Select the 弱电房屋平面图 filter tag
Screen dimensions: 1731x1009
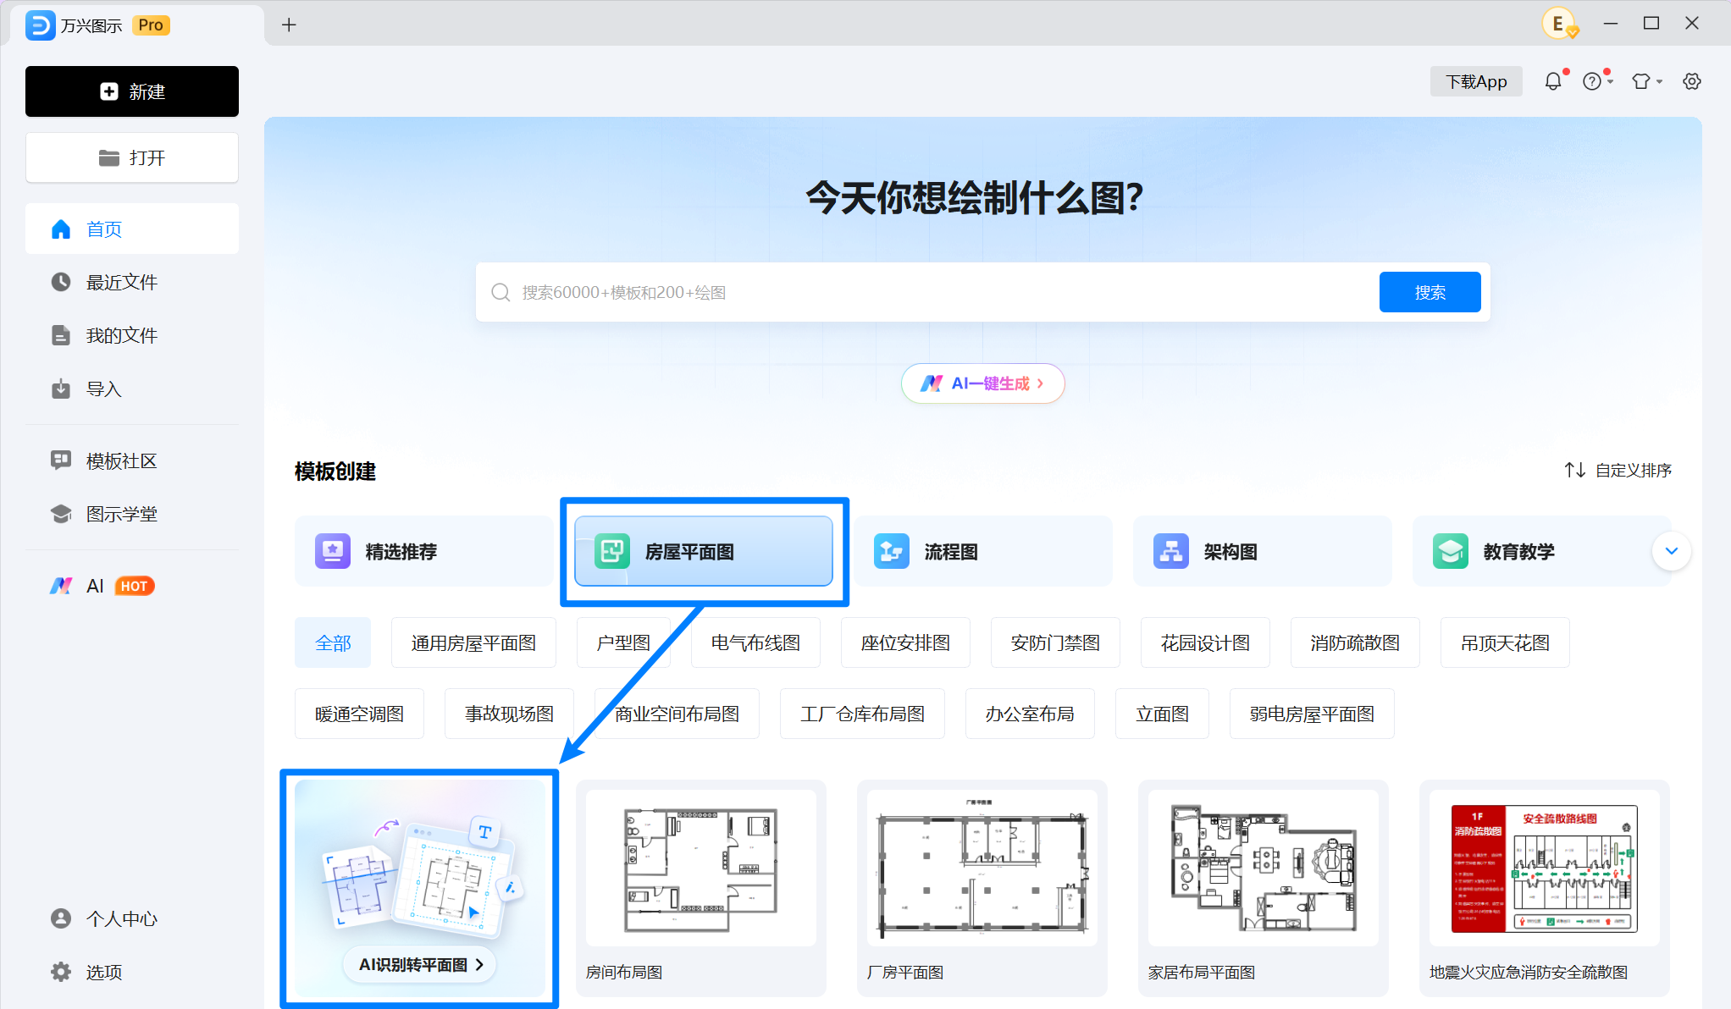coord(1312,714)
